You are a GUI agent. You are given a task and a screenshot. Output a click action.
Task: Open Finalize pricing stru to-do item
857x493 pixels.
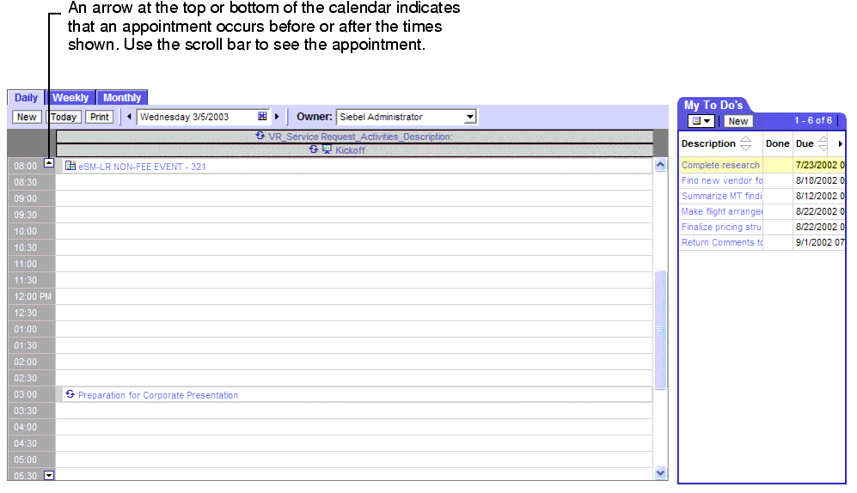point(721,227)
